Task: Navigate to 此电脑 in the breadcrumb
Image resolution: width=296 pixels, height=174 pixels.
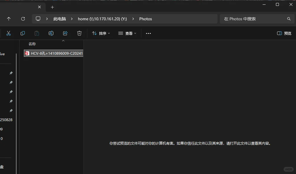Action: pyautogui.click(x=60, y=19)
